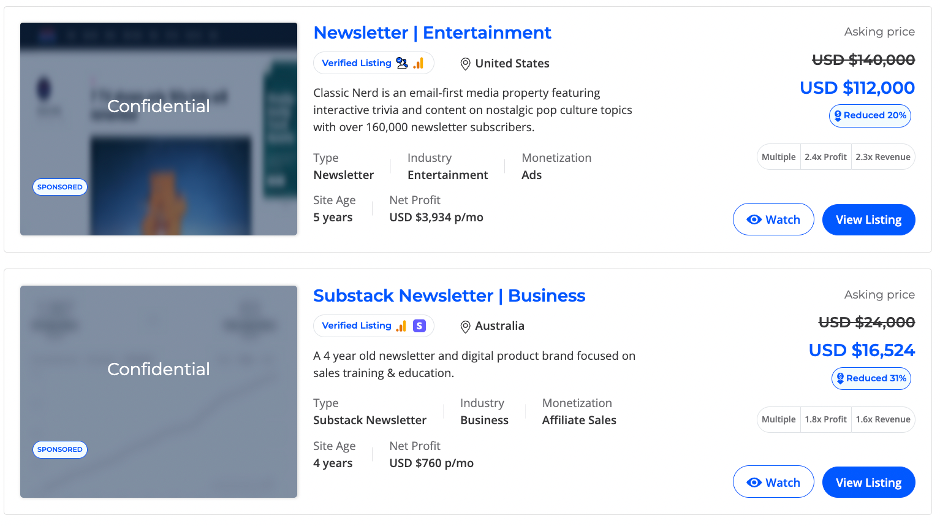Screen dimensions: 940x526
Task: Open the Multiple breakdown on the Substack listing
Action: click(x=778, y=419)
